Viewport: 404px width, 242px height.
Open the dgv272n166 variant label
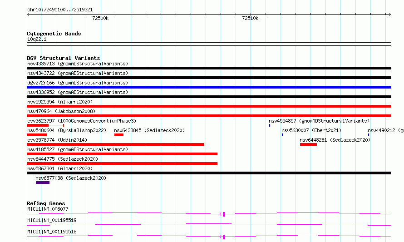[x=78, y=83]
